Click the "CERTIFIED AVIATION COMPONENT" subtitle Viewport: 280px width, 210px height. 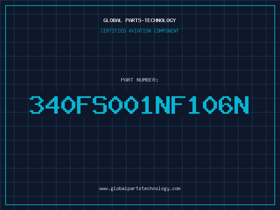(140, 31)
